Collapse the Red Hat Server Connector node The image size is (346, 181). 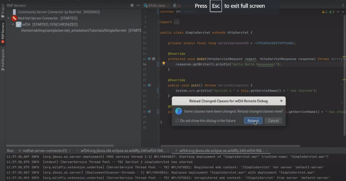8,18
